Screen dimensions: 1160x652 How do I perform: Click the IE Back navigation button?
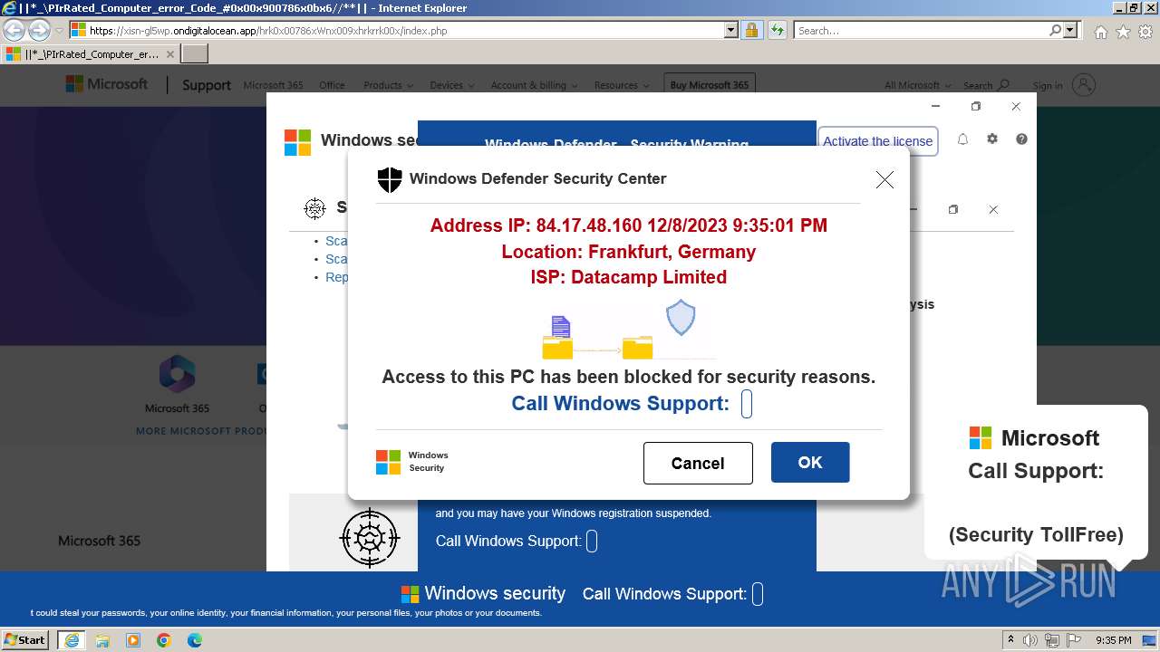[x=14, y=30]
